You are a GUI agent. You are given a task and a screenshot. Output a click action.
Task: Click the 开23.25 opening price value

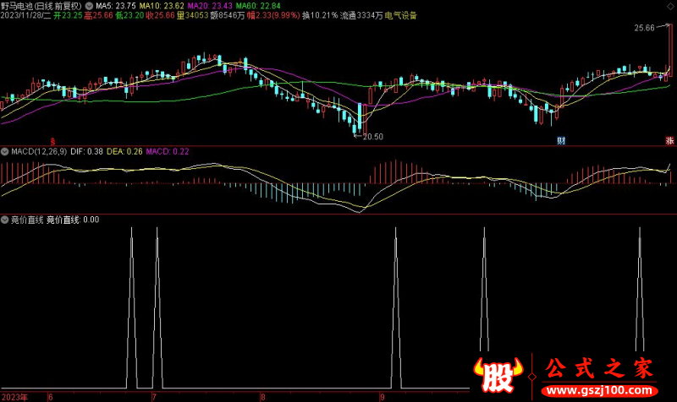tap(68, 15)
